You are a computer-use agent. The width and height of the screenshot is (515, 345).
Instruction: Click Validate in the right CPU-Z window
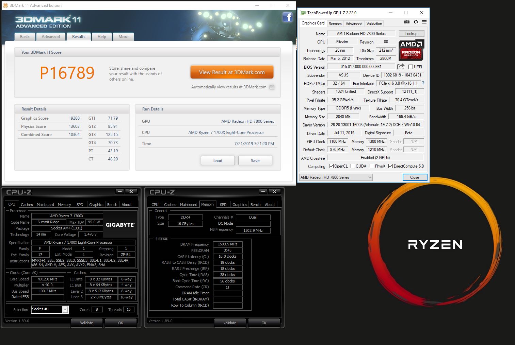click(230, 323)
